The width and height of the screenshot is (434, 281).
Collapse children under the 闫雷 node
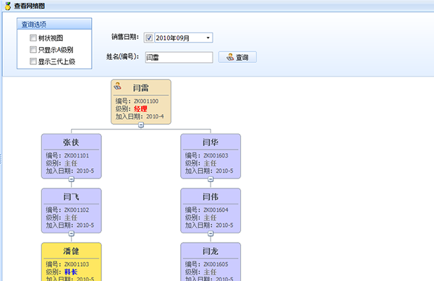pos(141,125)
